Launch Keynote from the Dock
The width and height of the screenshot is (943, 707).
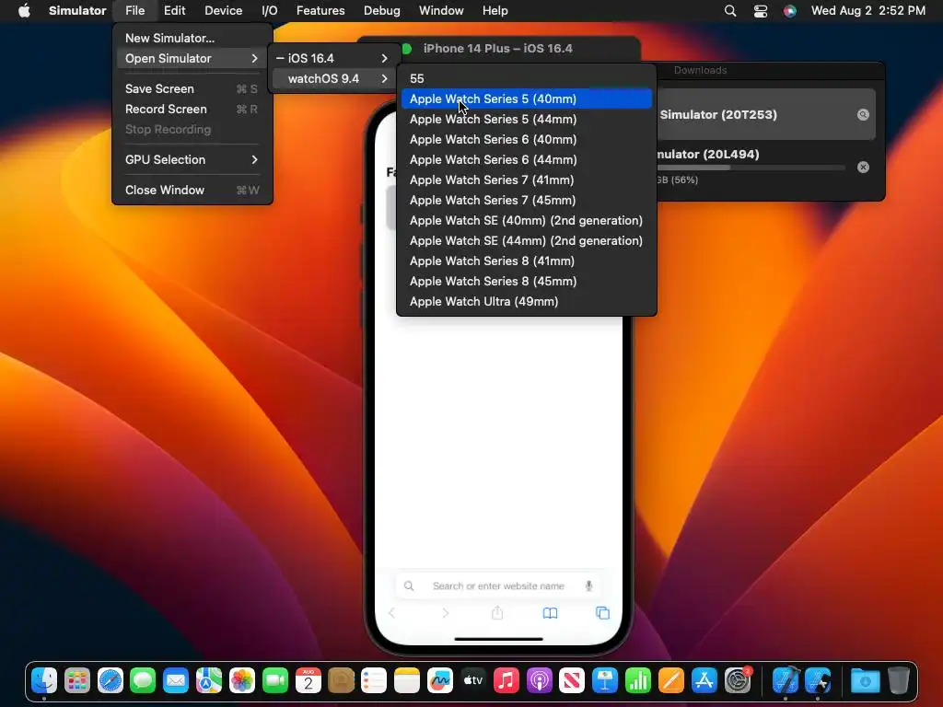click(x=605, y=681)
